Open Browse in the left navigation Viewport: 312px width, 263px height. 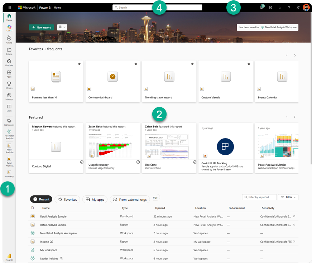[x=9, y=51]
